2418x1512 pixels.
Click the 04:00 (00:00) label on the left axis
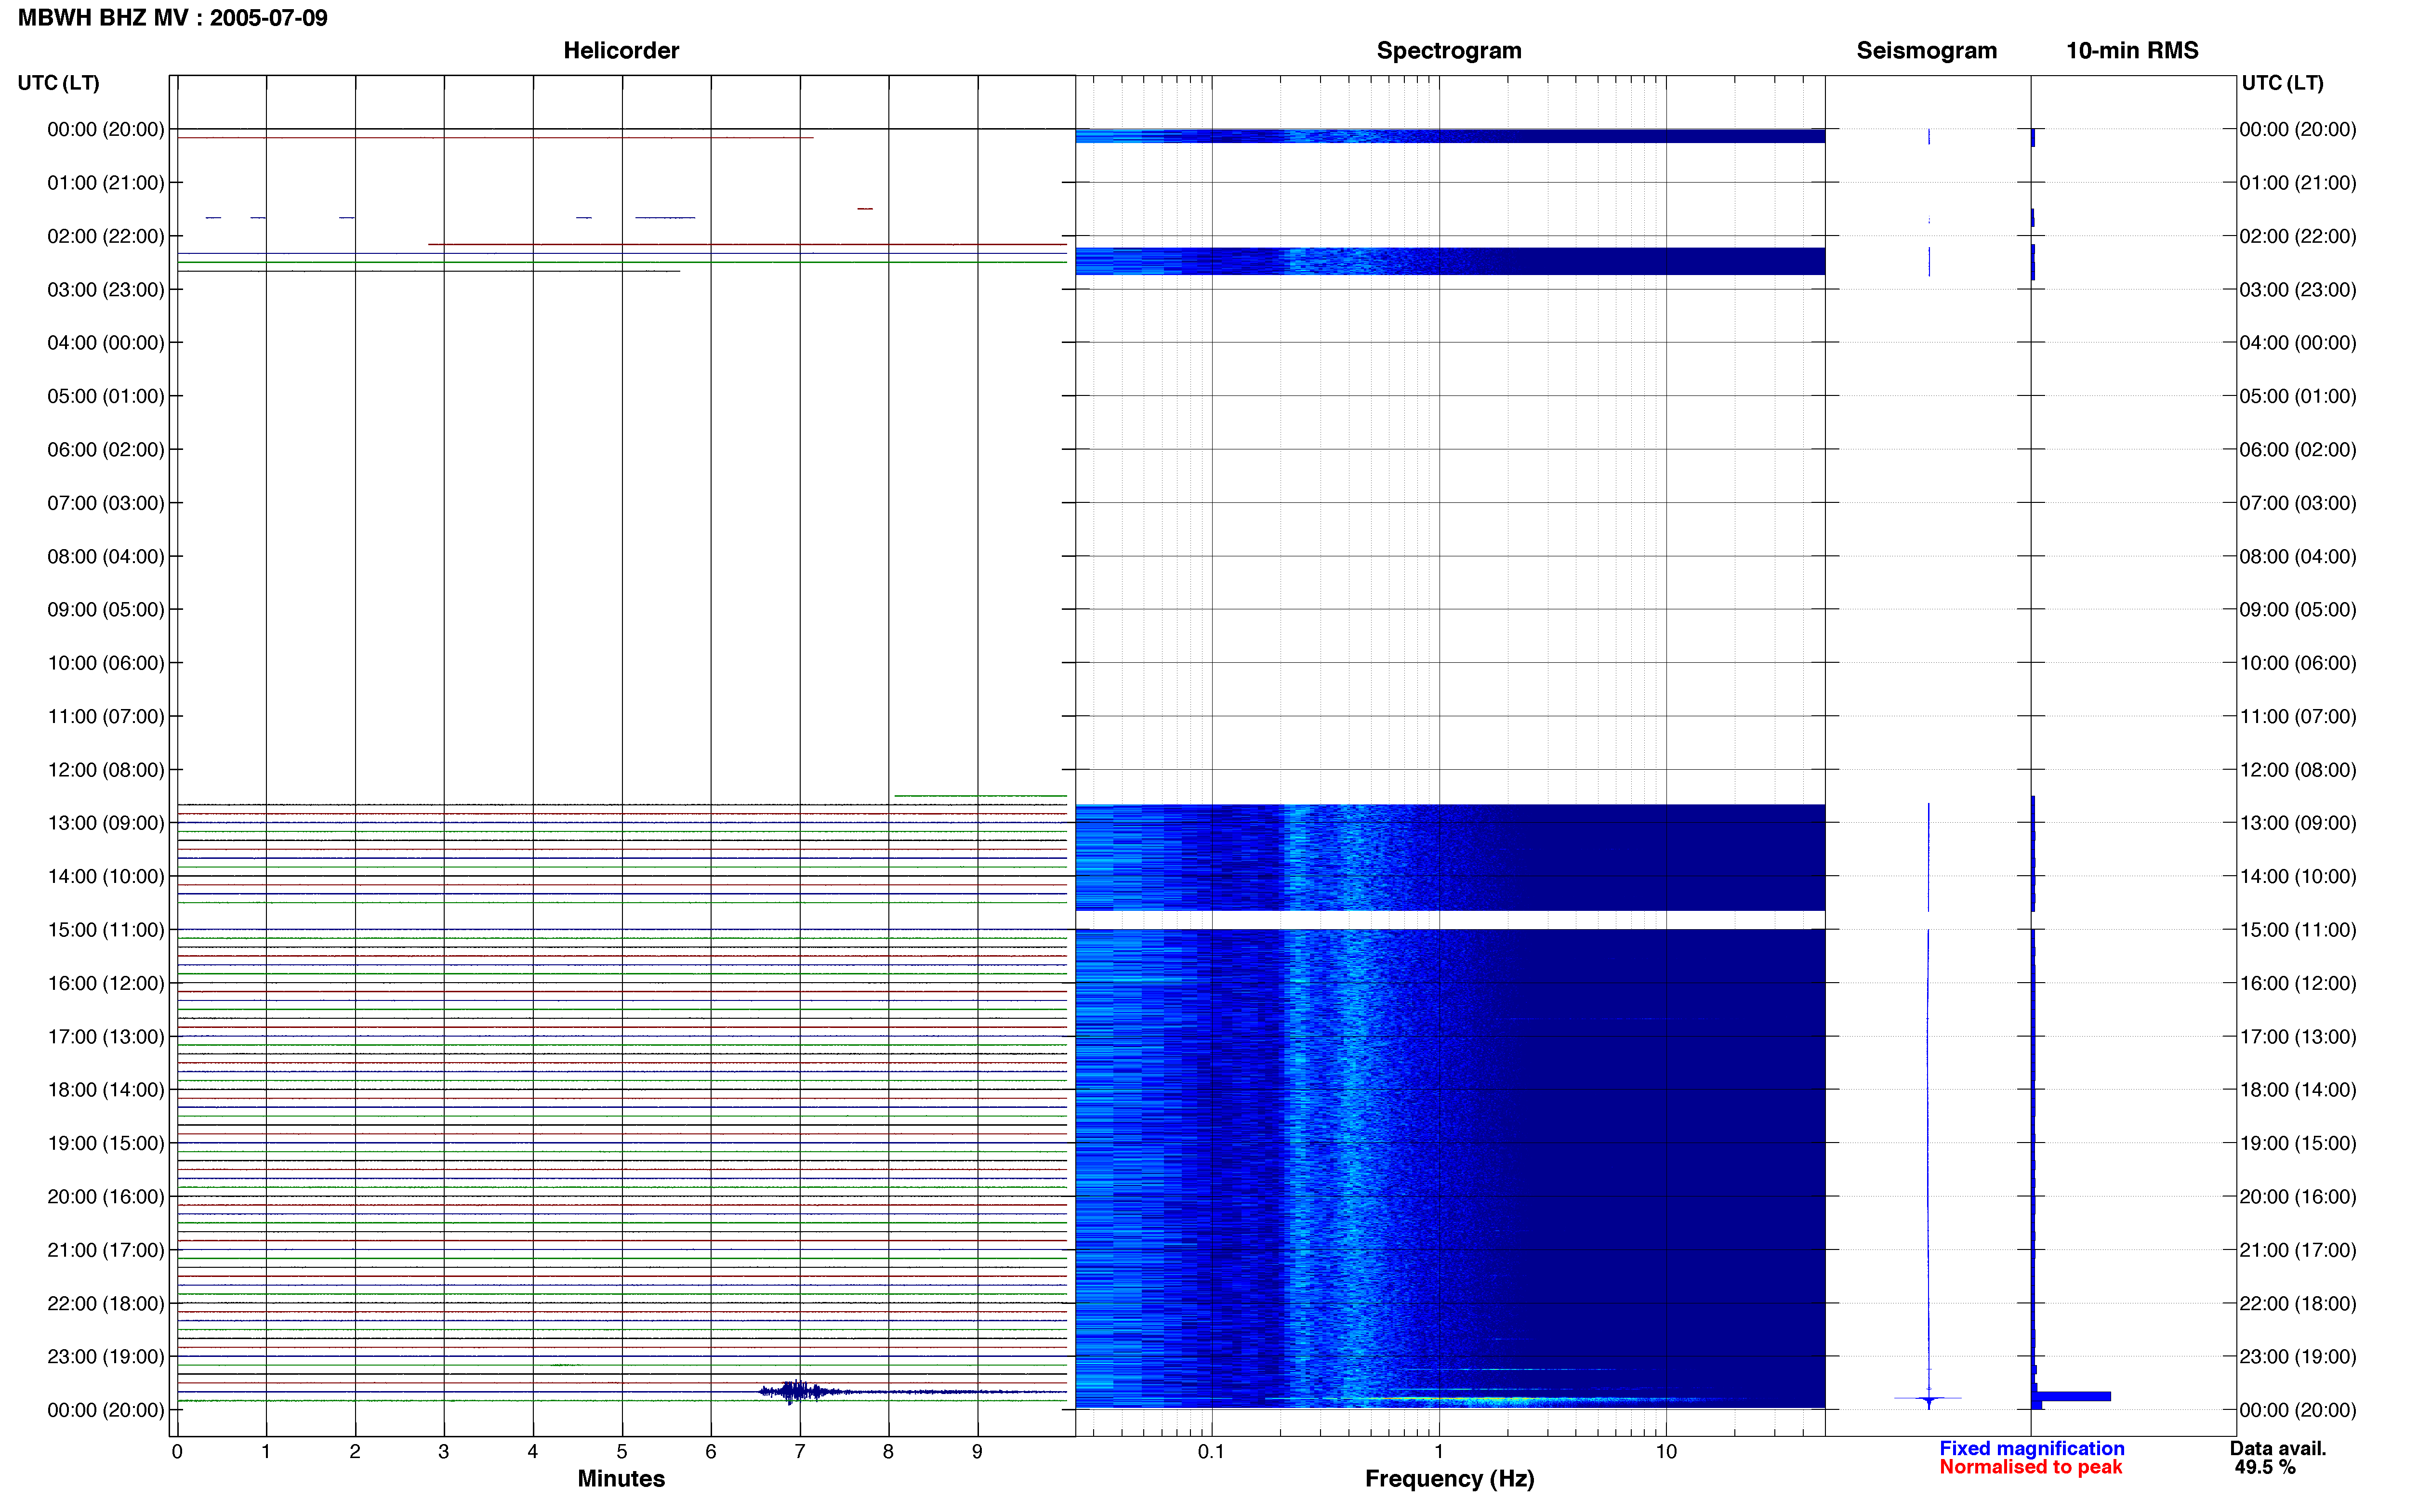click(x=106, y=343)
